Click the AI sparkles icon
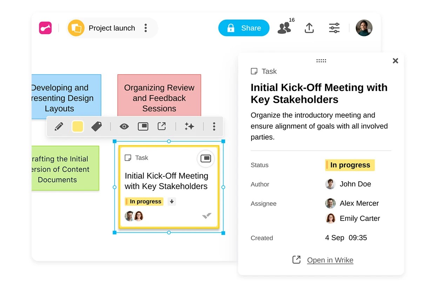 click(189, 126)
